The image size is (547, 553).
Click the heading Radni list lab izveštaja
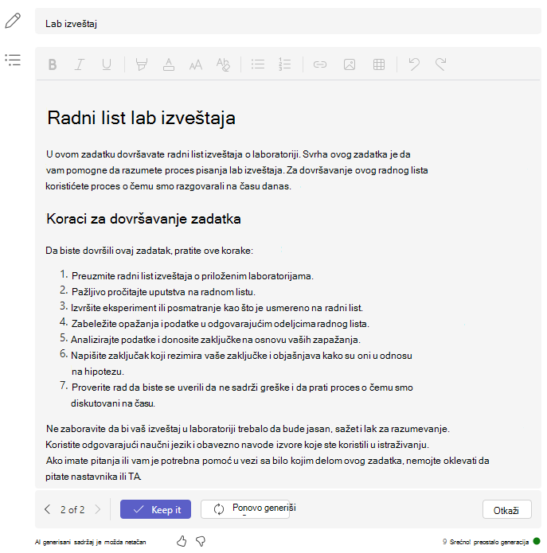point(141,118)
